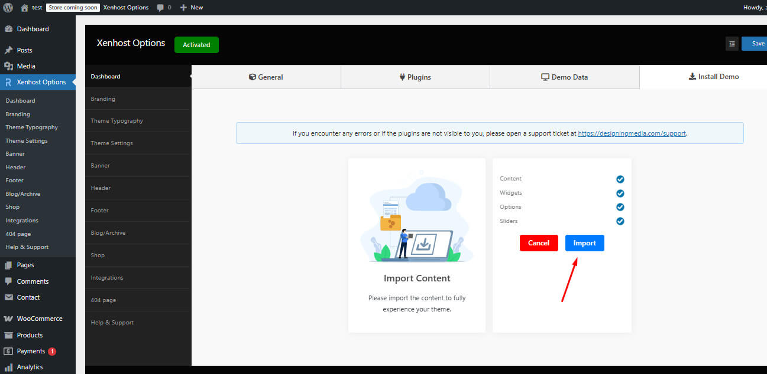Open Blog/Archive in WordPress submenu
The image size is (767, 374).
pyautogui.click(x=23, y=194)
